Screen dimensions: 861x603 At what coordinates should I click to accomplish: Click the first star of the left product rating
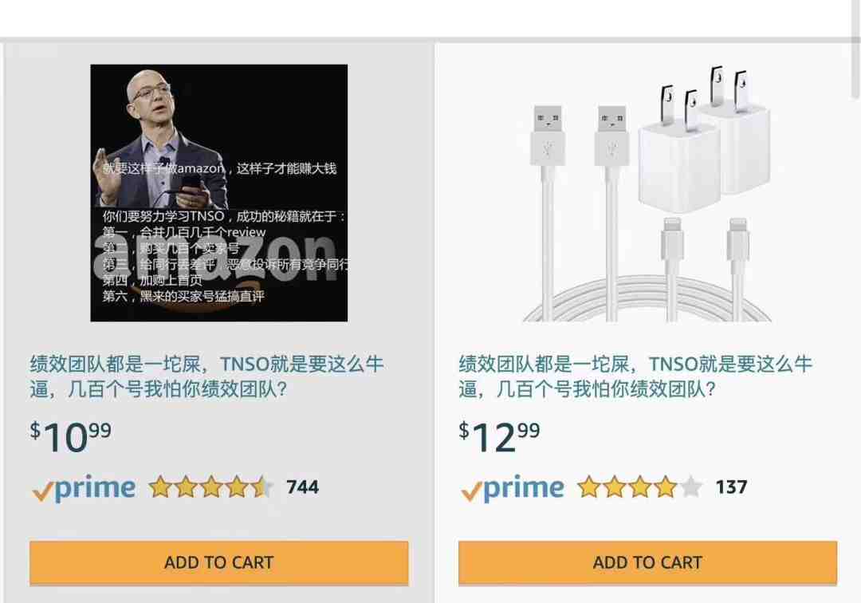pyautogui.click(x=159, y=487)
